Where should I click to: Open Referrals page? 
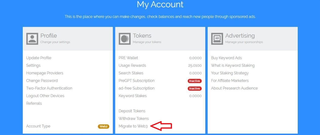(34, 103)
